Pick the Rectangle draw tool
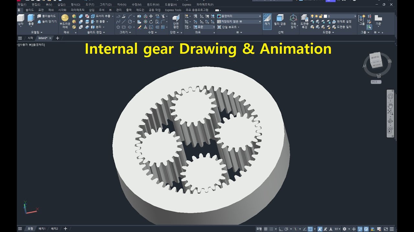 click(x=124, y=27)
